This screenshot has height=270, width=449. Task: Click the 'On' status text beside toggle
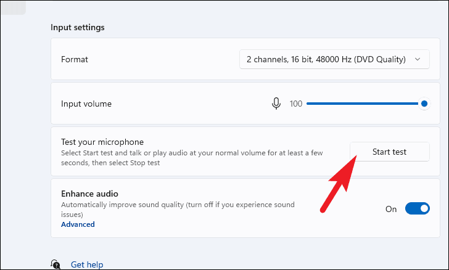click(x=391, y=209)
